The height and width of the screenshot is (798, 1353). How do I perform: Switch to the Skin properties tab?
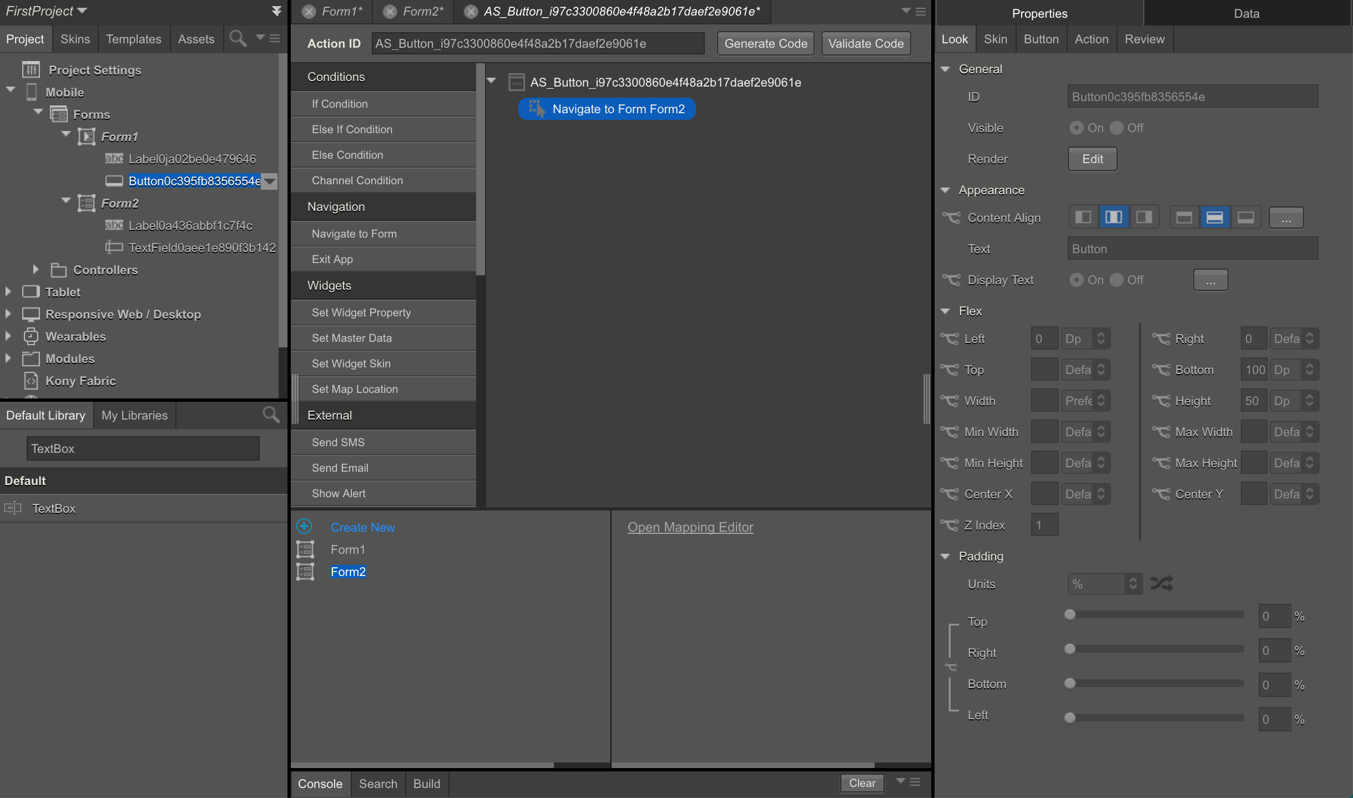[995, 39]
